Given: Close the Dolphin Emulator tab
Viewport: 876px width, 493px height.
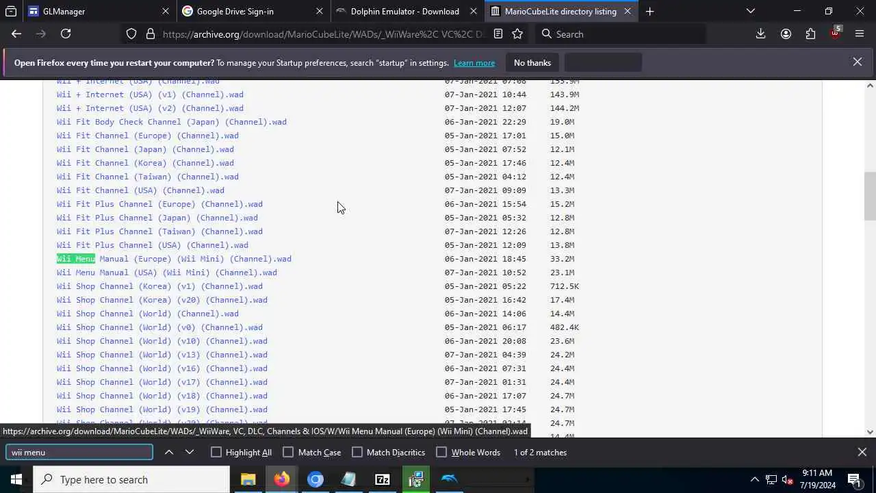Looking at the screenshot, I should (474, 11).
